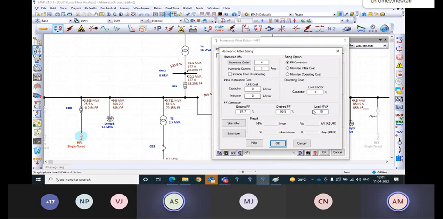This screenshot has height=219, width=443.
Task: Switch to Short Circuit analysis lightning icon
Action: 69,29
